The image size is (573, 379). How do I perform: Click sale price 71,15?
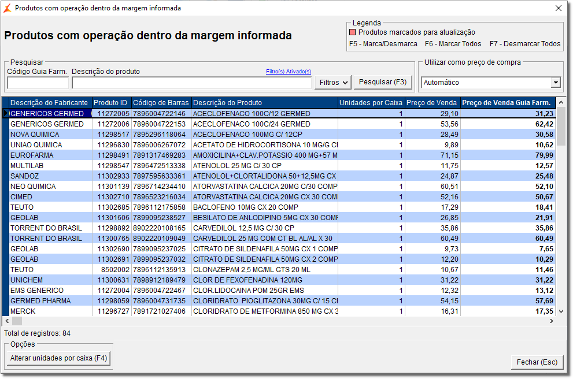pyautogui.click(x=449, y=155)
